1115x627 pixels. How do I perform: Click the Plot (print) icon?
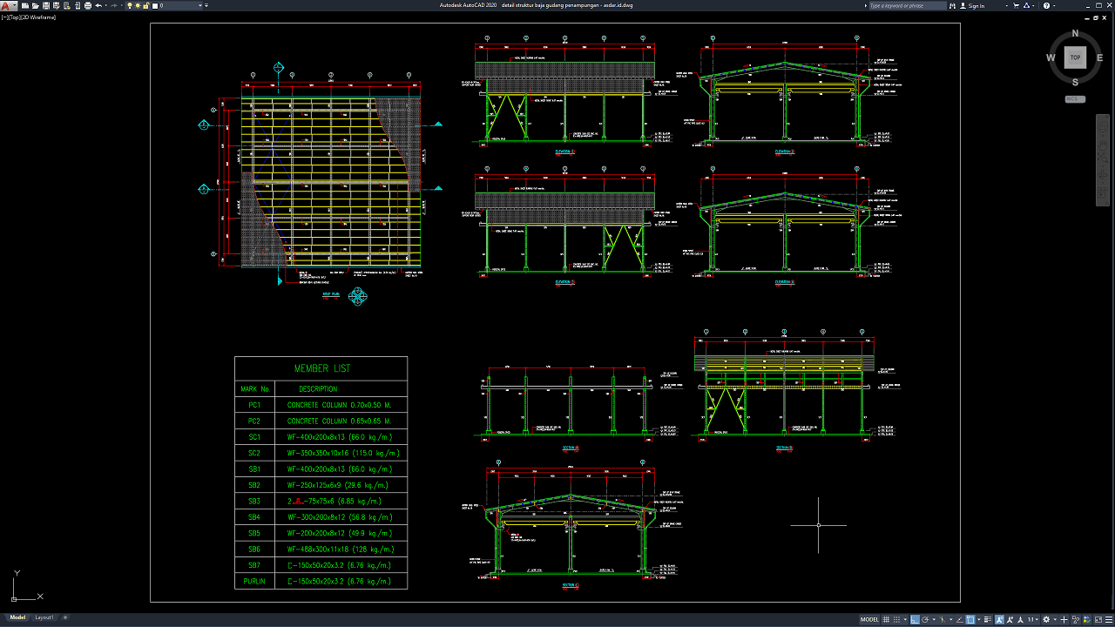[x=87, y=6]
